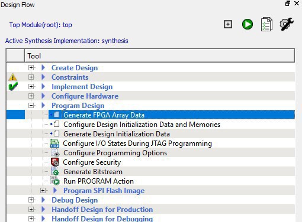Expand the Create Design tree node
The height and width of the screenshot is (222, 302).
click(31, 68)
